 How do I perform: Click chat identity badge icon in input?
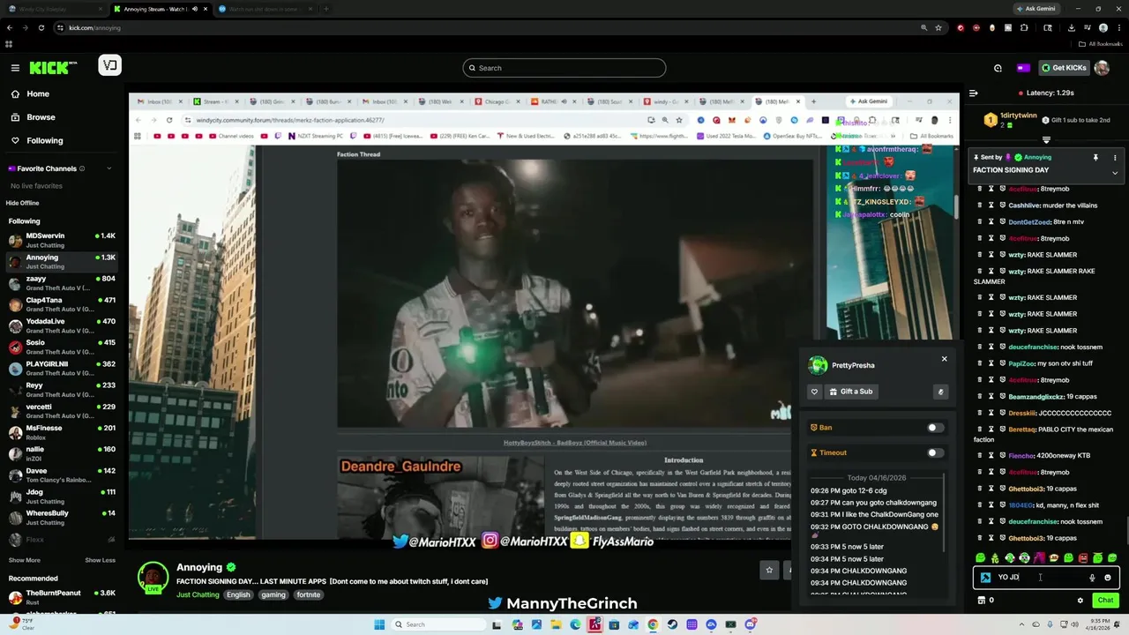click(985, 578)
